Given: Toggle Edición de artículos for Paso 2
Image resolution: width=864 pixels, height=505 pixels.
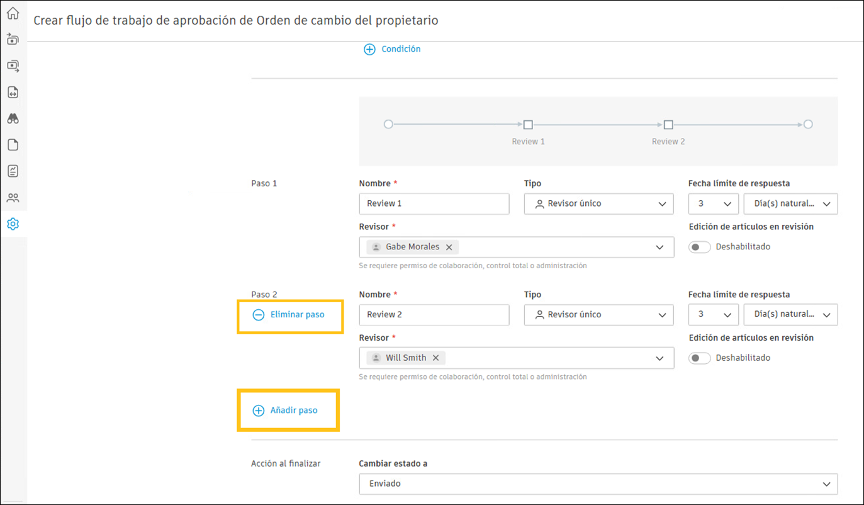Looking at the screenshot, I should 699,358.
